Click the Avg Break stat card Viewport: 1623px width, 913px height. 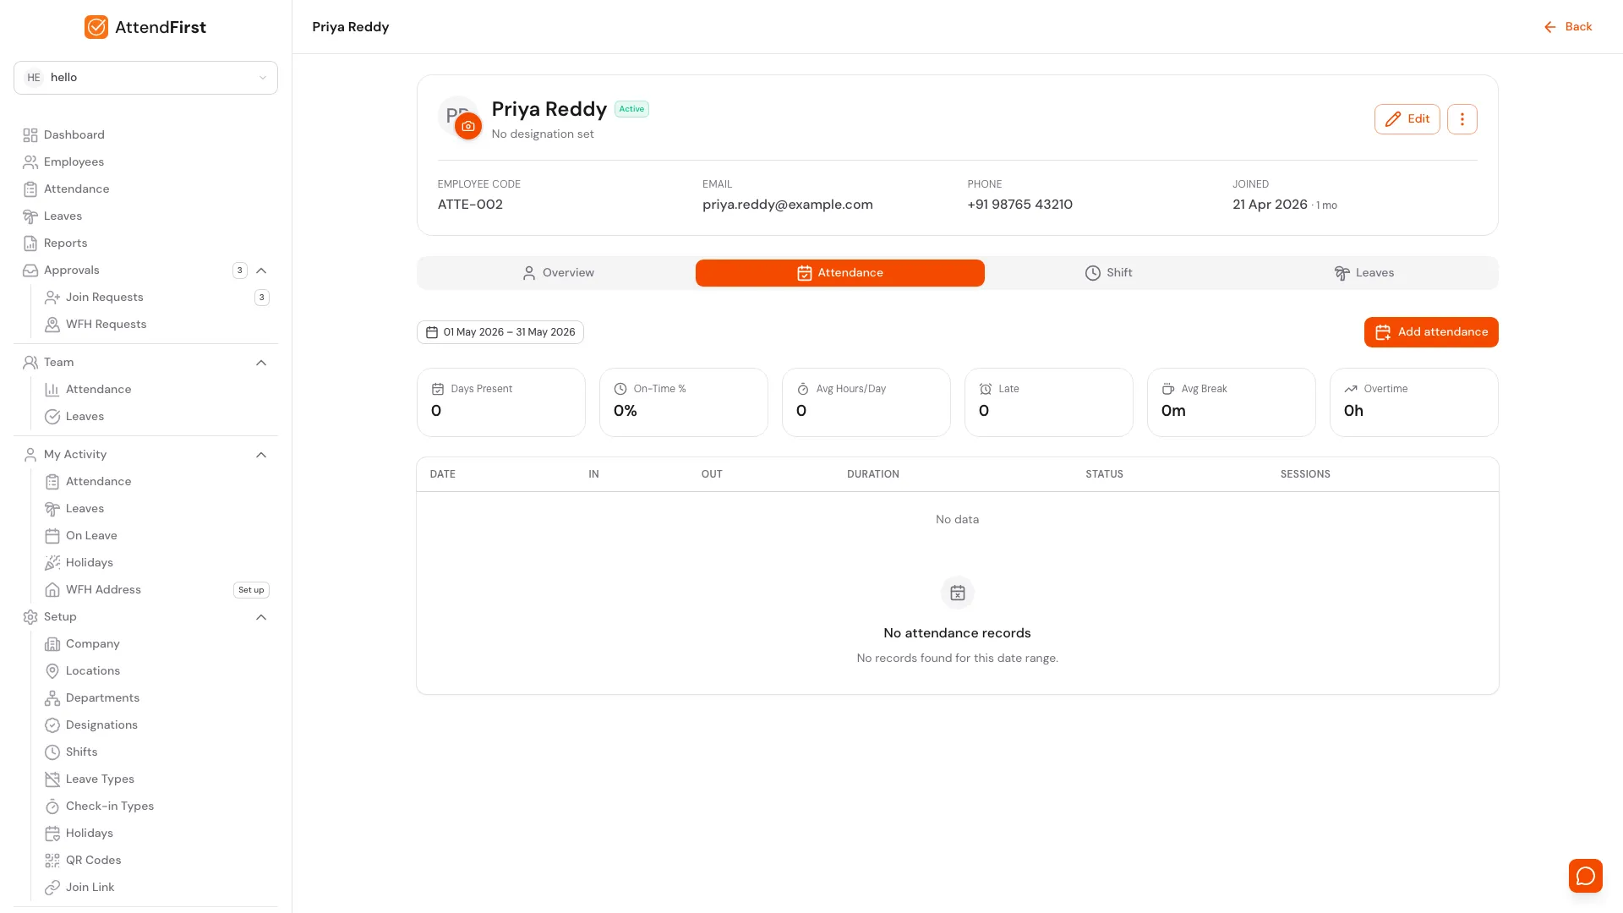(x=1232, y=402)
